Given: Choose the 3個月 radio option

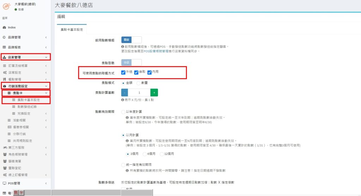Looking at the screenshot, I should coord(128,154).
